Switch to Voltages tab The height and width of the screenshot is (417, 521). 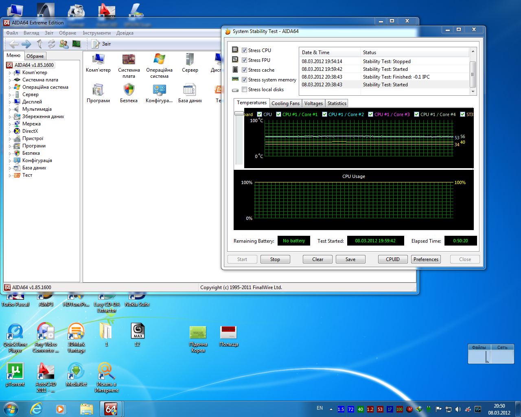coord(313,103)
